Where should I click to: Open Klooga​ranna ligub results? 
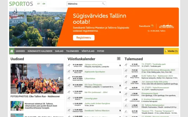click(x=150, y=94)
